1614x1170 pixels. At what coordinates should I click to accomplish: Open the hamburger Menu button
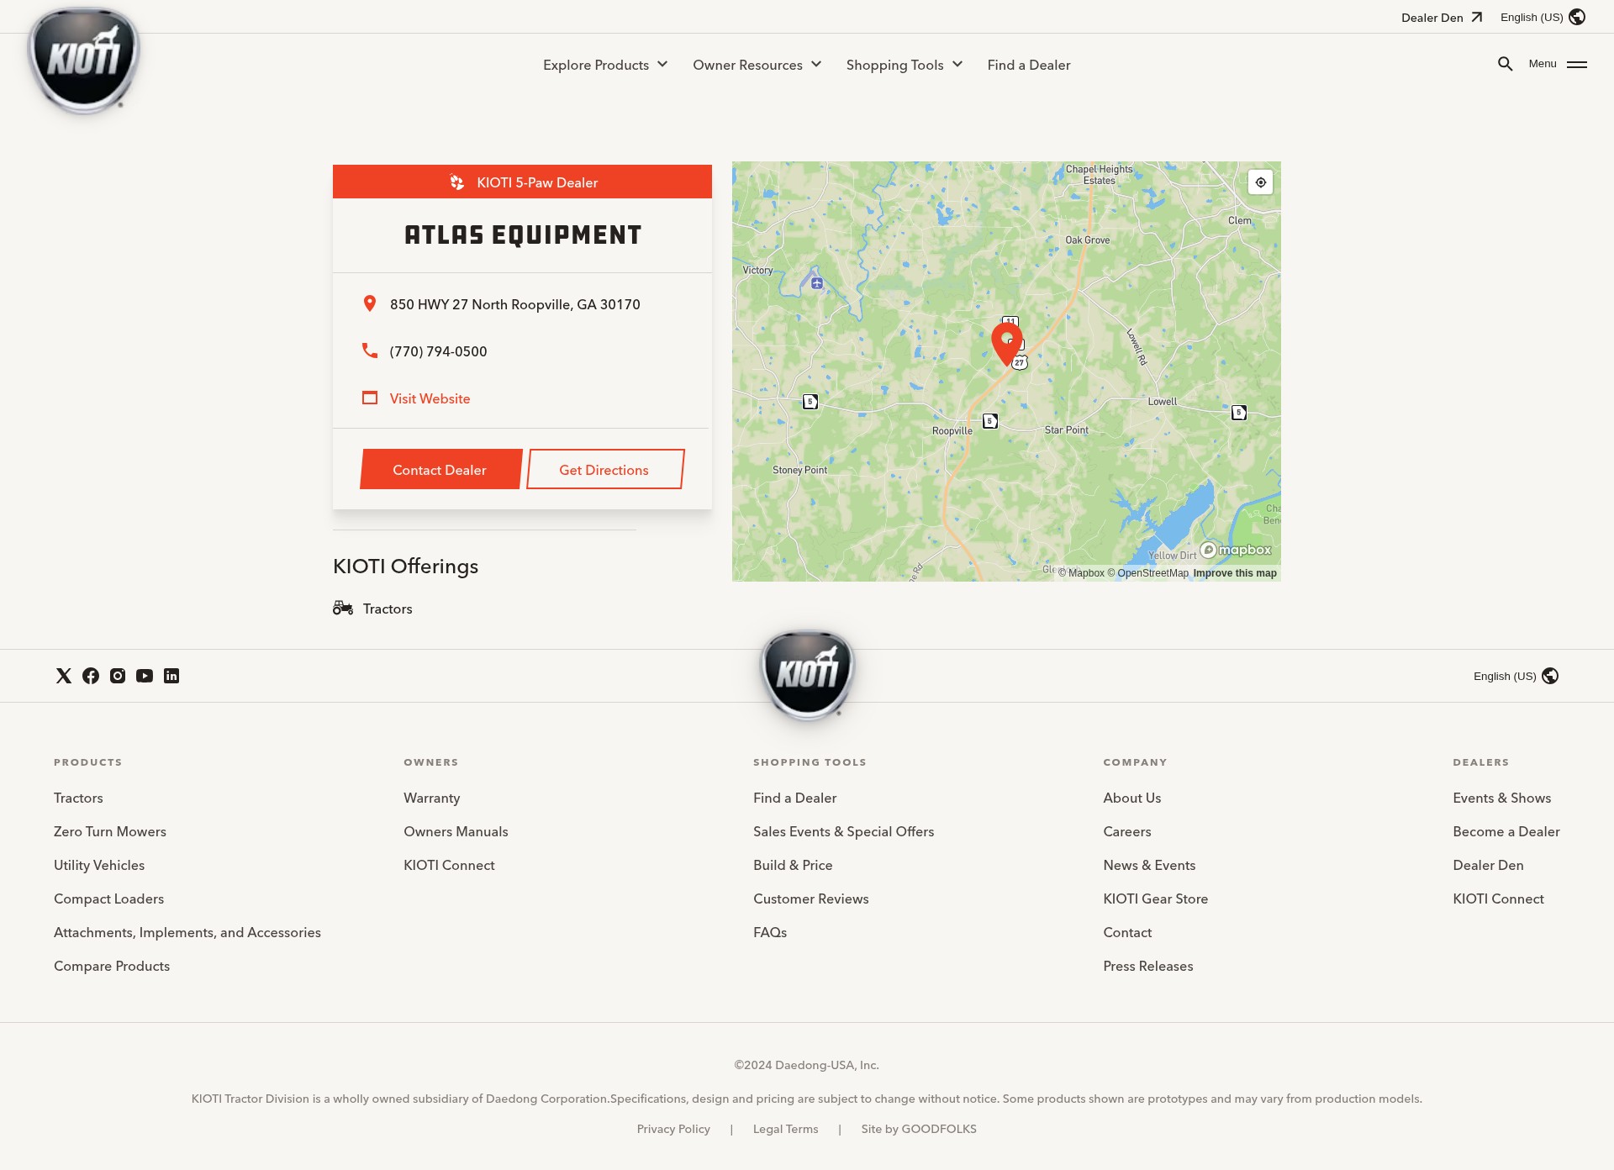(1558, 64)
